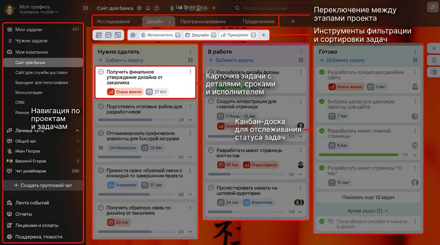440x245 pixels.
Task: Click Добавить задачу in Нужно сделать column
Action: (x=121, y=60)
